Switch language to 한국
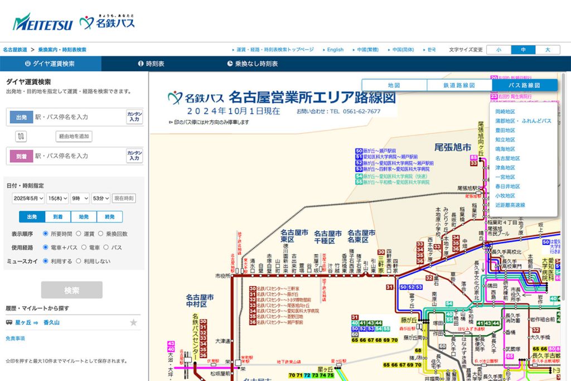 (432, 50)
